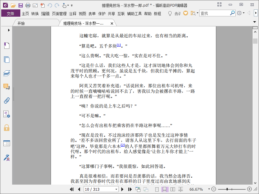Open the 页面管理 tab

(59, 14)
